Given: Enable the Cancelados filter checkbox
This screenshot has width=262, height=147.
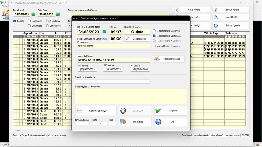Looking at the screenshot, I should 47,26.
